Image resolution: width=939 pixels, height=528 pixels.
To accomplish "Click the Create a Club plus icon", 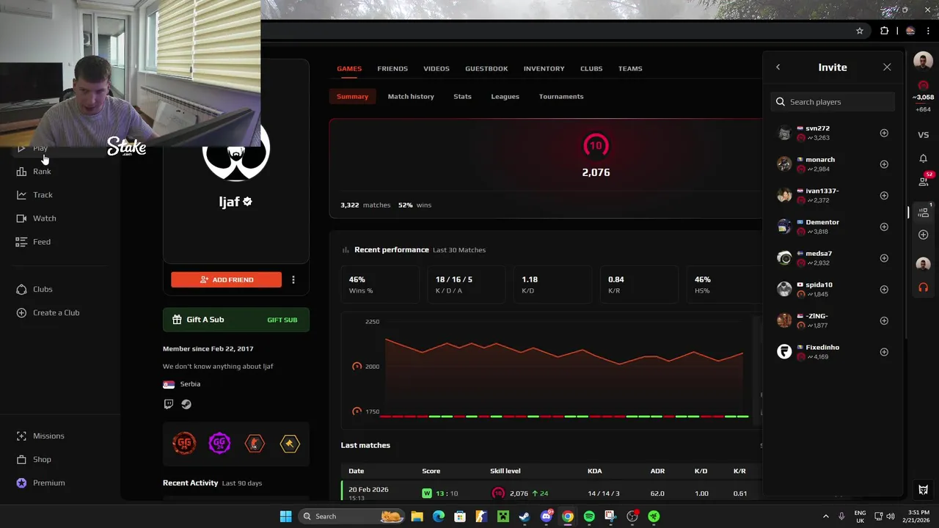I will (x=21, y=313).
